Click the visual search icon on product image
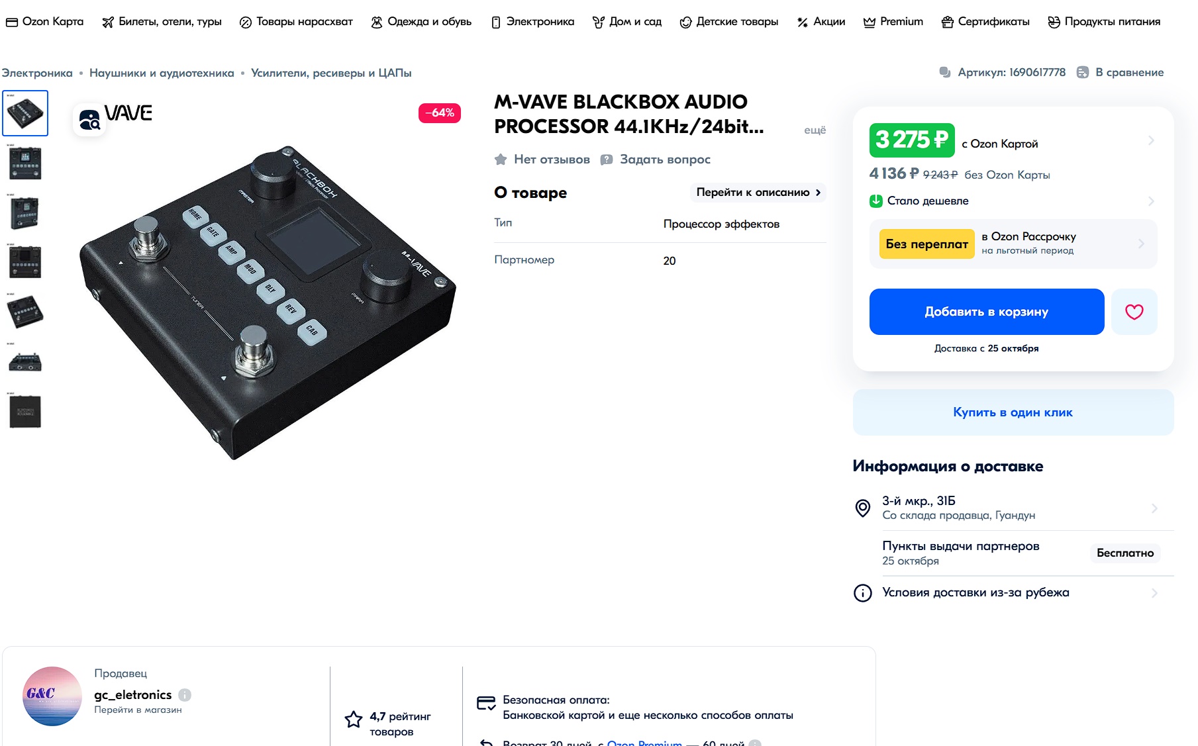The image size is (1198, 746). [x=89, y=120]
